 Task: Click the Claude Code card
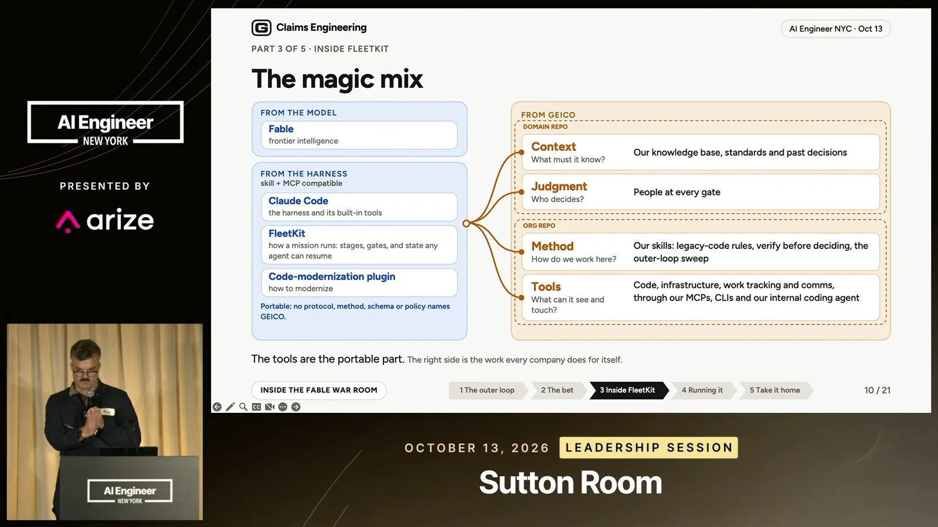click(x=359, y=207)
